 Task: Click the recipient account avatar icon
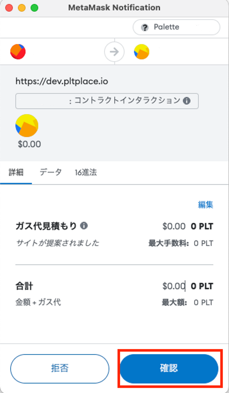tap(142, 52)
